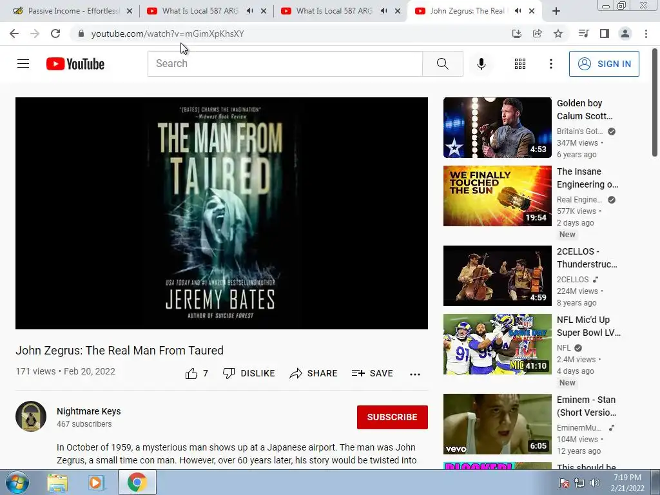
Task: Open Chrome profile avatar
Action: coord(625,34)
